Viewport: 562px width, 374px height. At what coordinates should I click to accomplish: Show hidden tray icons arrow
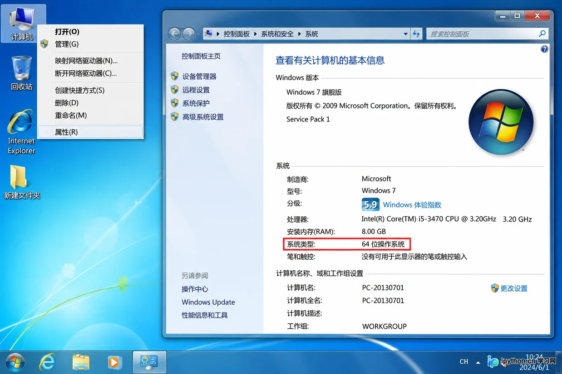(478, 362)
